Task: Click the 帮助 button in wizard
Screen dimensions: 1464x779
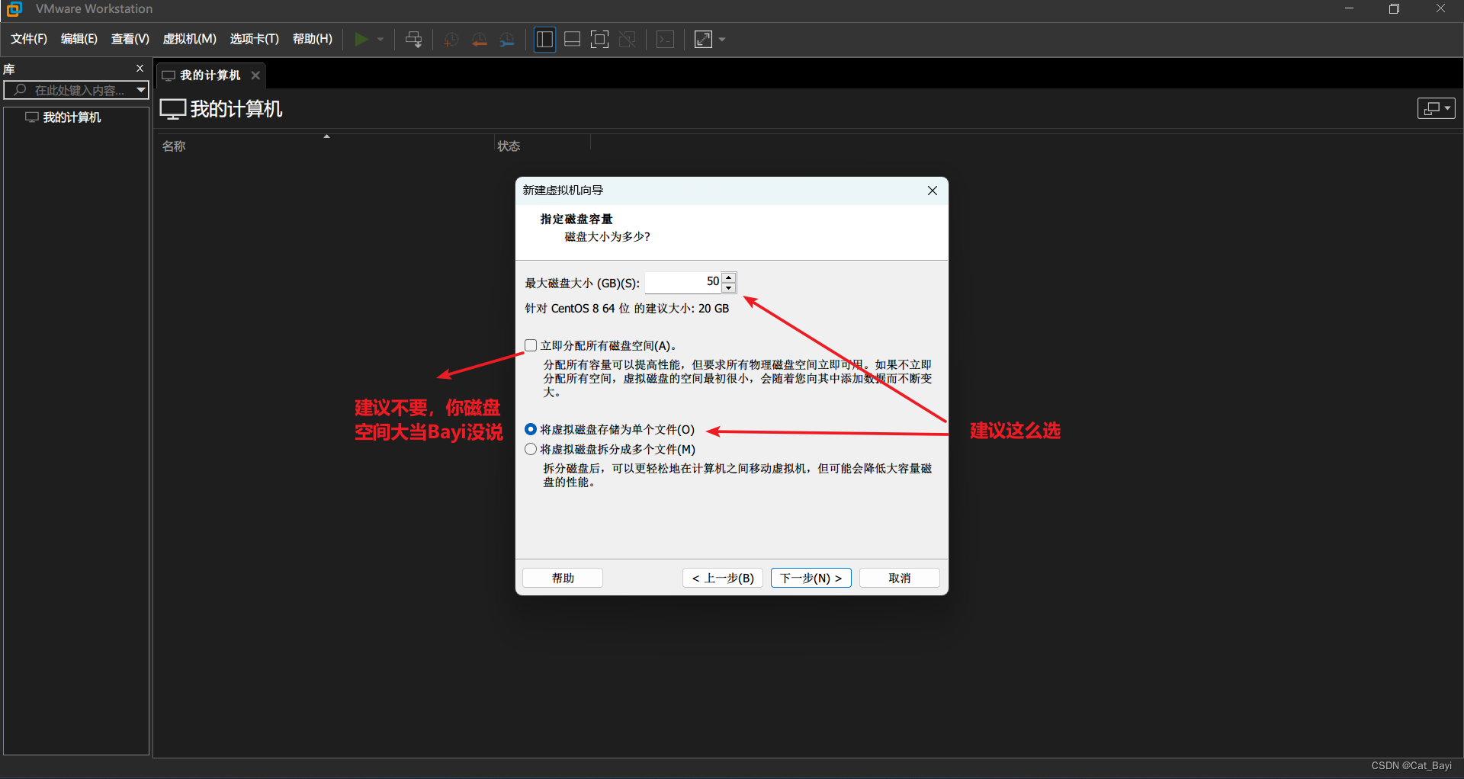Action: [563, 578]
